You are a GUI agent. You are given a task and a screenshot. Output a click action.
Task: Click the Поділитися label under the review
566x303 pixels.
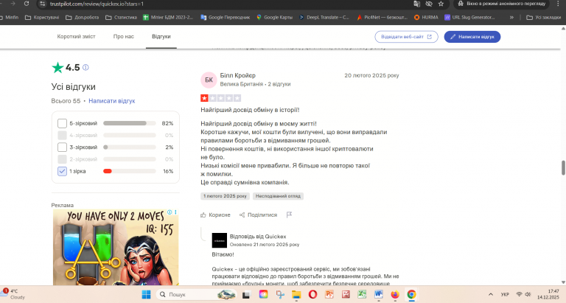(x=262, y=215)
